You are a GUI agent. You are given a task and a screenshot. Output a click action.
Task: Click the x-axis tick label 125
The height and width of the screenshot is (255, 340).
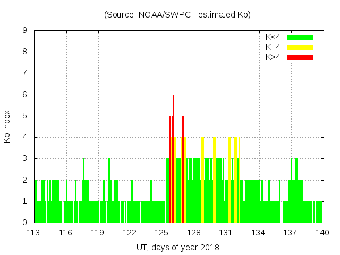click(162, 233)
